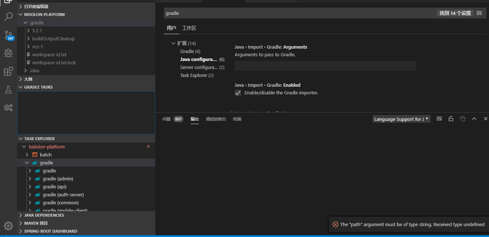The height and width of the screenshot is (237, 489).
Task: Open the Testing flask view
Action: click(x=8, y=89)
